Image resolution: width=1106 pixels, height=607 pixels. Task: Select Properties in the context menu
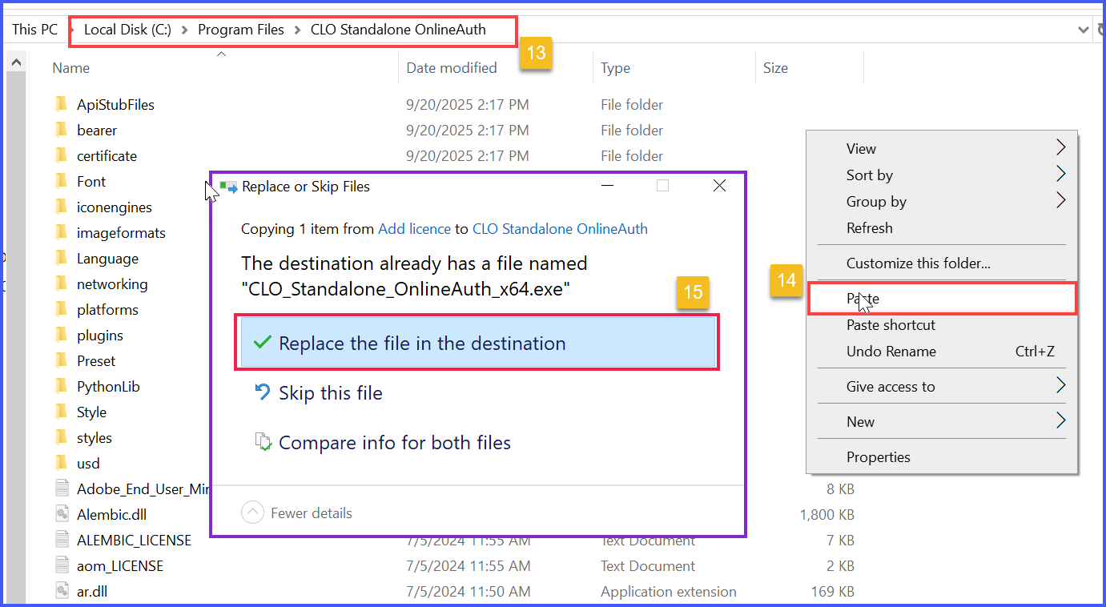878,457
